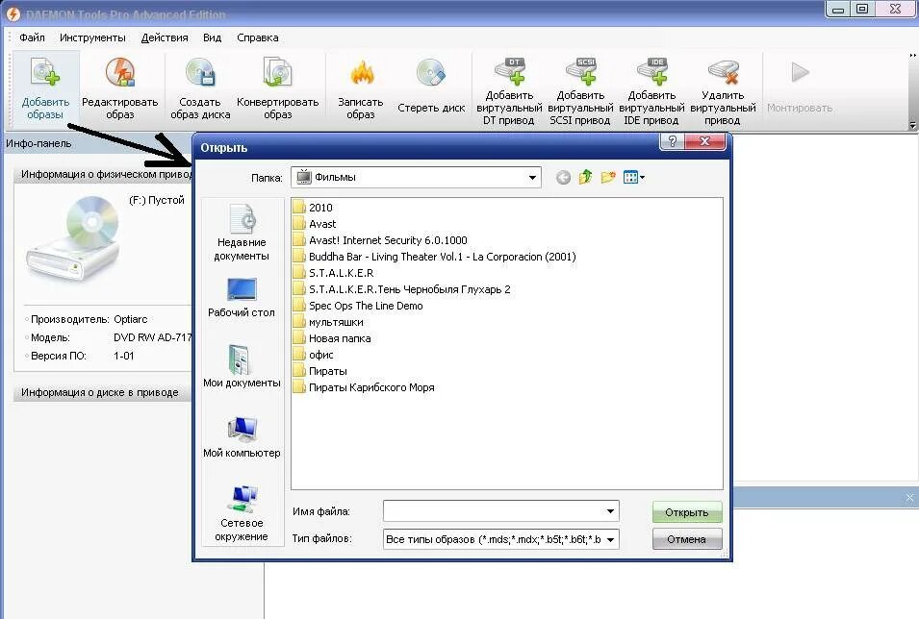919x619 pixels.
Task: Jump to Рабочий стол location
Action: click(x=242, y=298)
